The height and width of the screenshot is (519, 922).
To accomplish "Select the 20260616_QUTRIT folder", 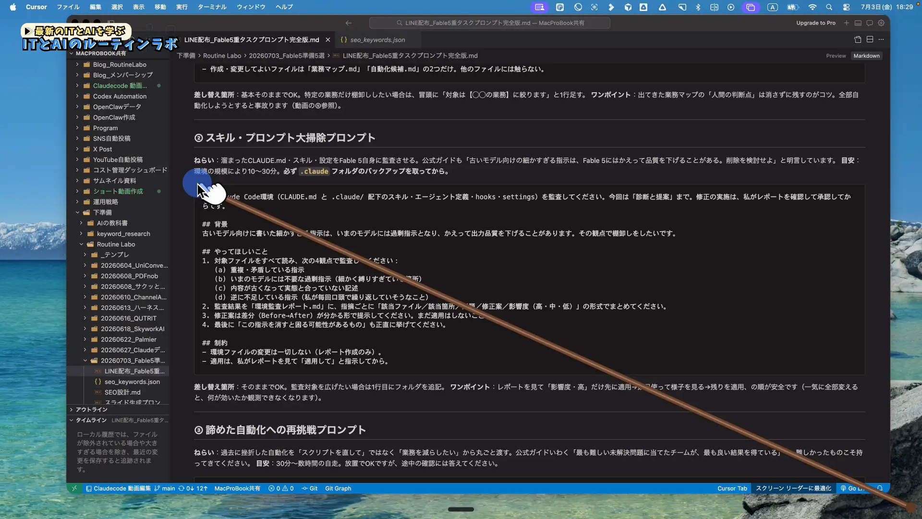I will pyautogui.click(x=128, y=318).
